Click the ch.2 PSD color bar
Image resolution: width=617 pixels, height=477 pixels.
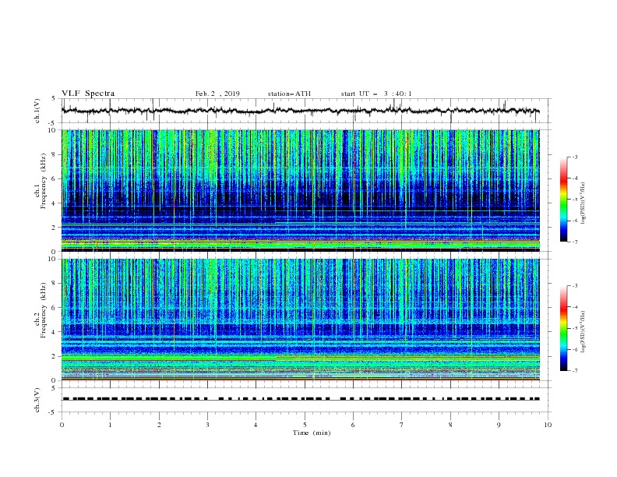(x=564, y=328)
